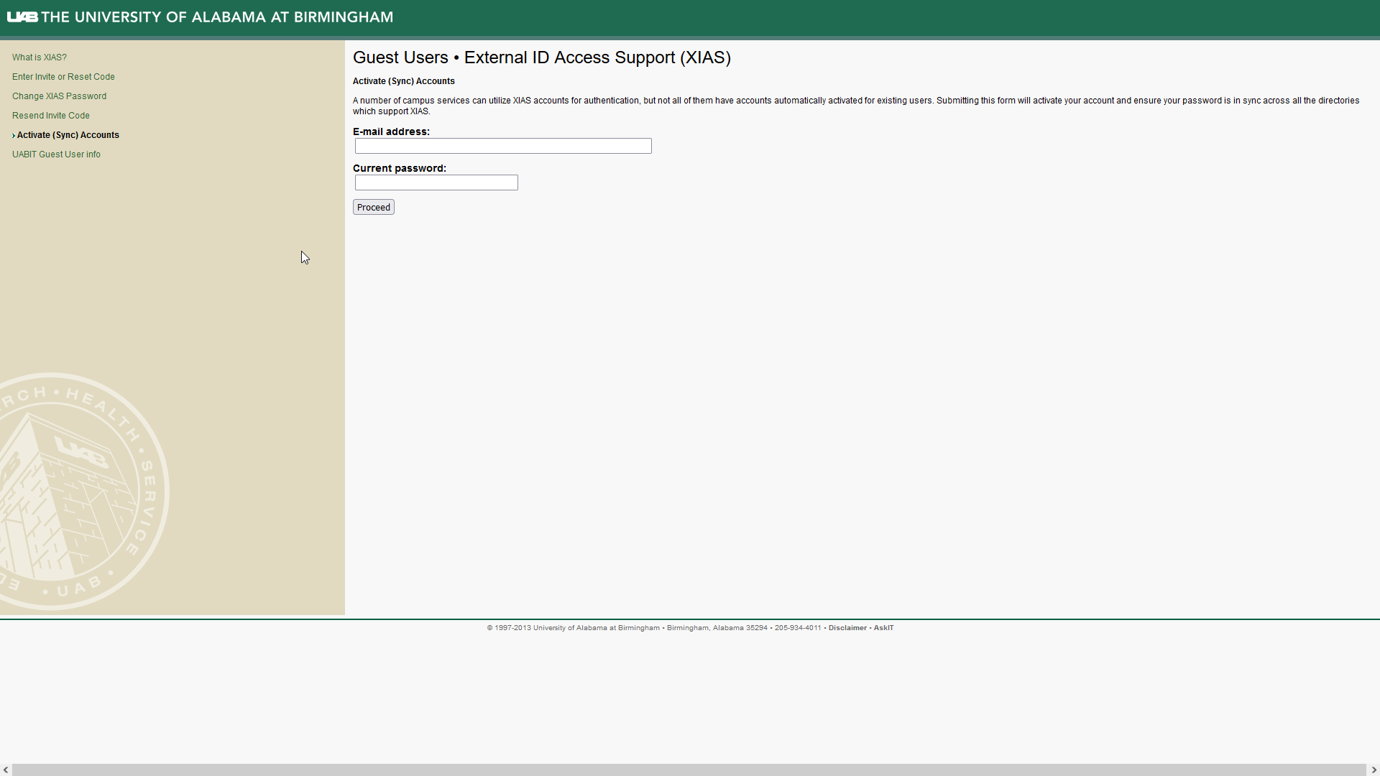Open the Resend Invite Code link
This screenshot has width=1380, height=776.
point(51,116)
